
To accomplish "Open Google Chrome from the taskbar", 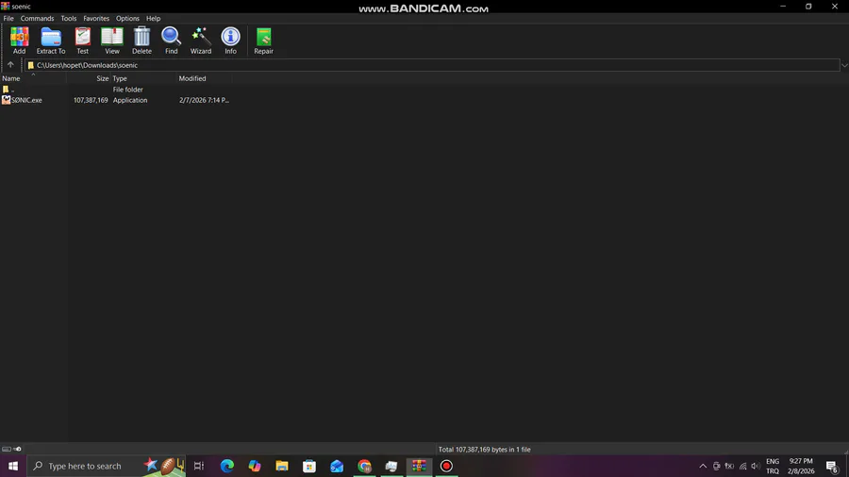I will (364, 466).
